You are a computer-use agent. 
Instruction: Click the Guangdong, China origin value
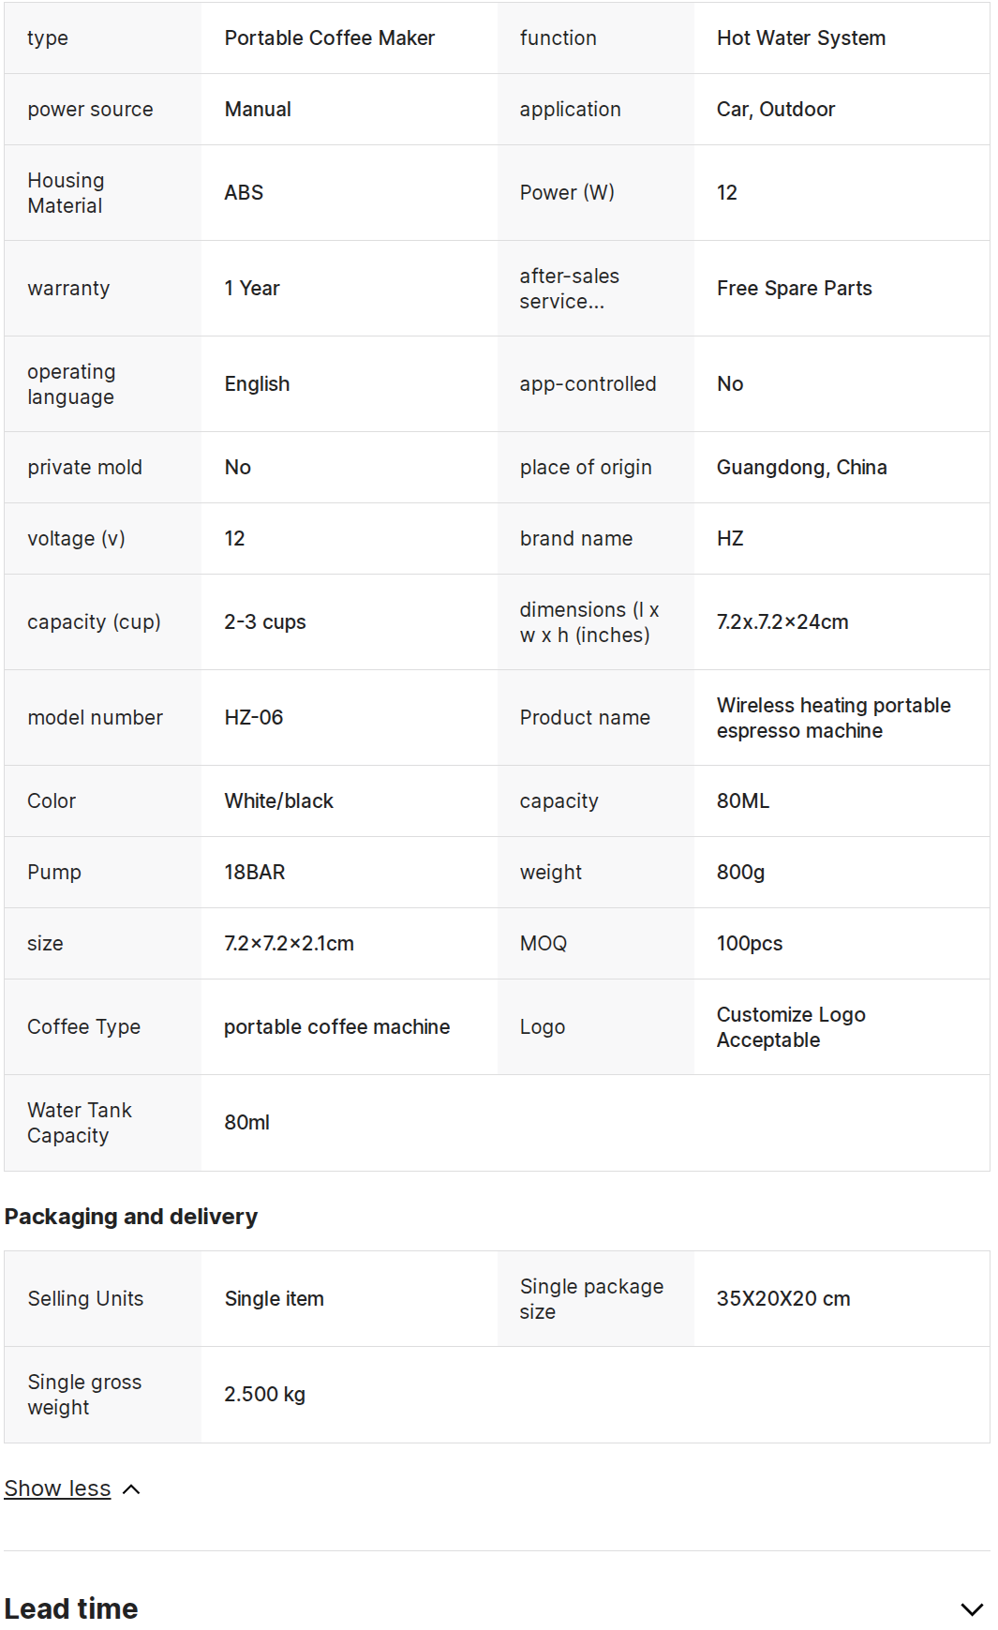click(801, 468)
